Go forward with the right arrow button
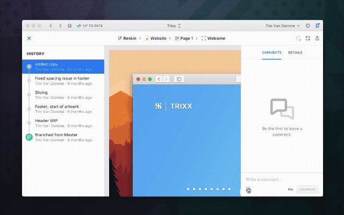 click(x=60, y=26)
